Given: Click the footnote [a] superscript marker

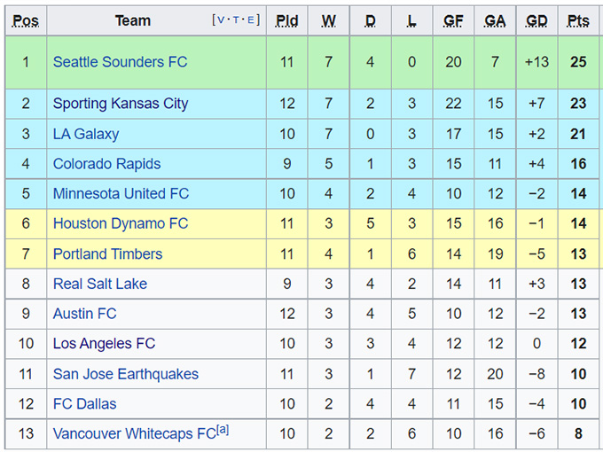Looking at the screenshot, I should tap(223, 430).
